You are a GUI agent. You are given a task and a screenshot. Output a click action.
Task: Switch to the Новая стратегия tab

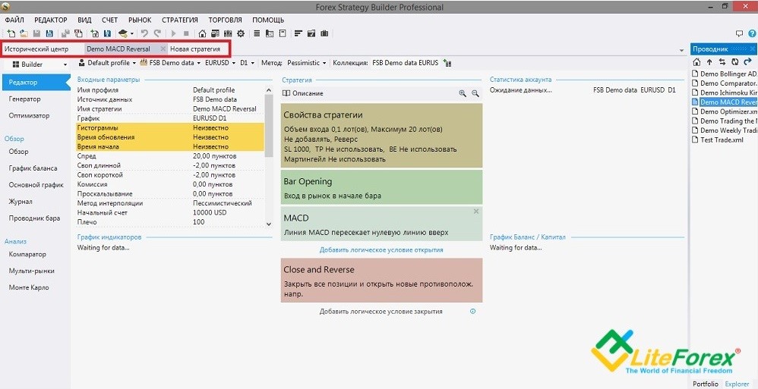pyautogui.click(x=195, y=49)
